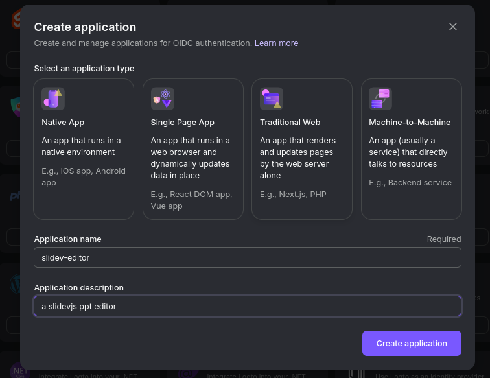Viewport: 490px width, 378px height.
Task: Open the Learn more link
Action: coord(276,43)
